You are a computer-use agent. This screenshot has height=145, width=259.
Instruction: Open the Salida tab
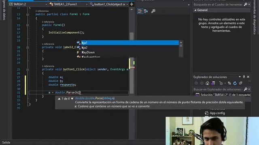click(6, 142)
